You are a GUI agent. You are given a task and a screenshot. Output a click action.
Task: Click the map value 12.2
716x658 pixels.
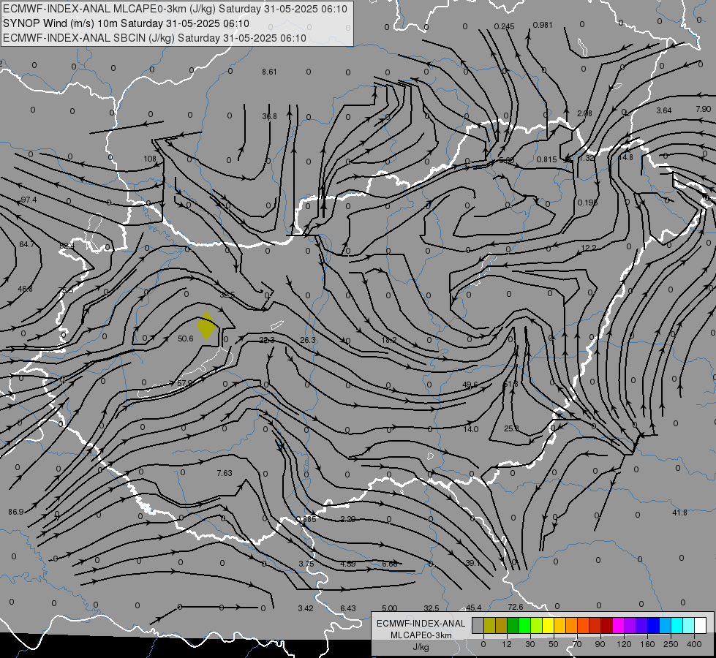589,248
